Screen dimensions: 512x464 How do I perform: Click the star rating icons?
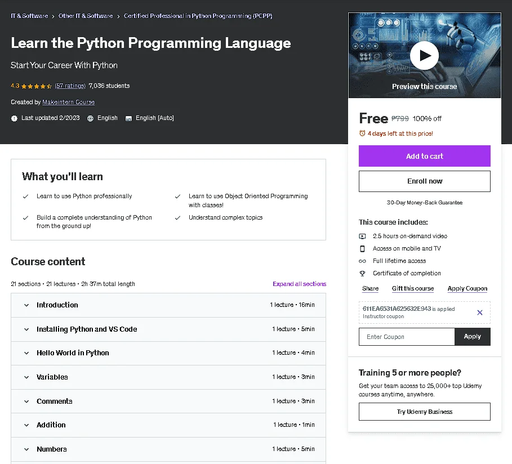37,86
